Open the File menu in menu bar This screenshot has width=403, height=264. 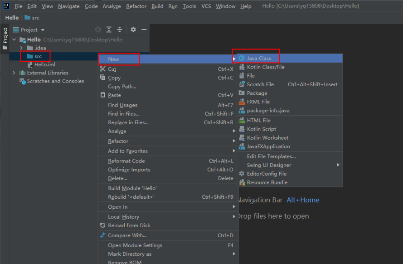coord(19,6)
